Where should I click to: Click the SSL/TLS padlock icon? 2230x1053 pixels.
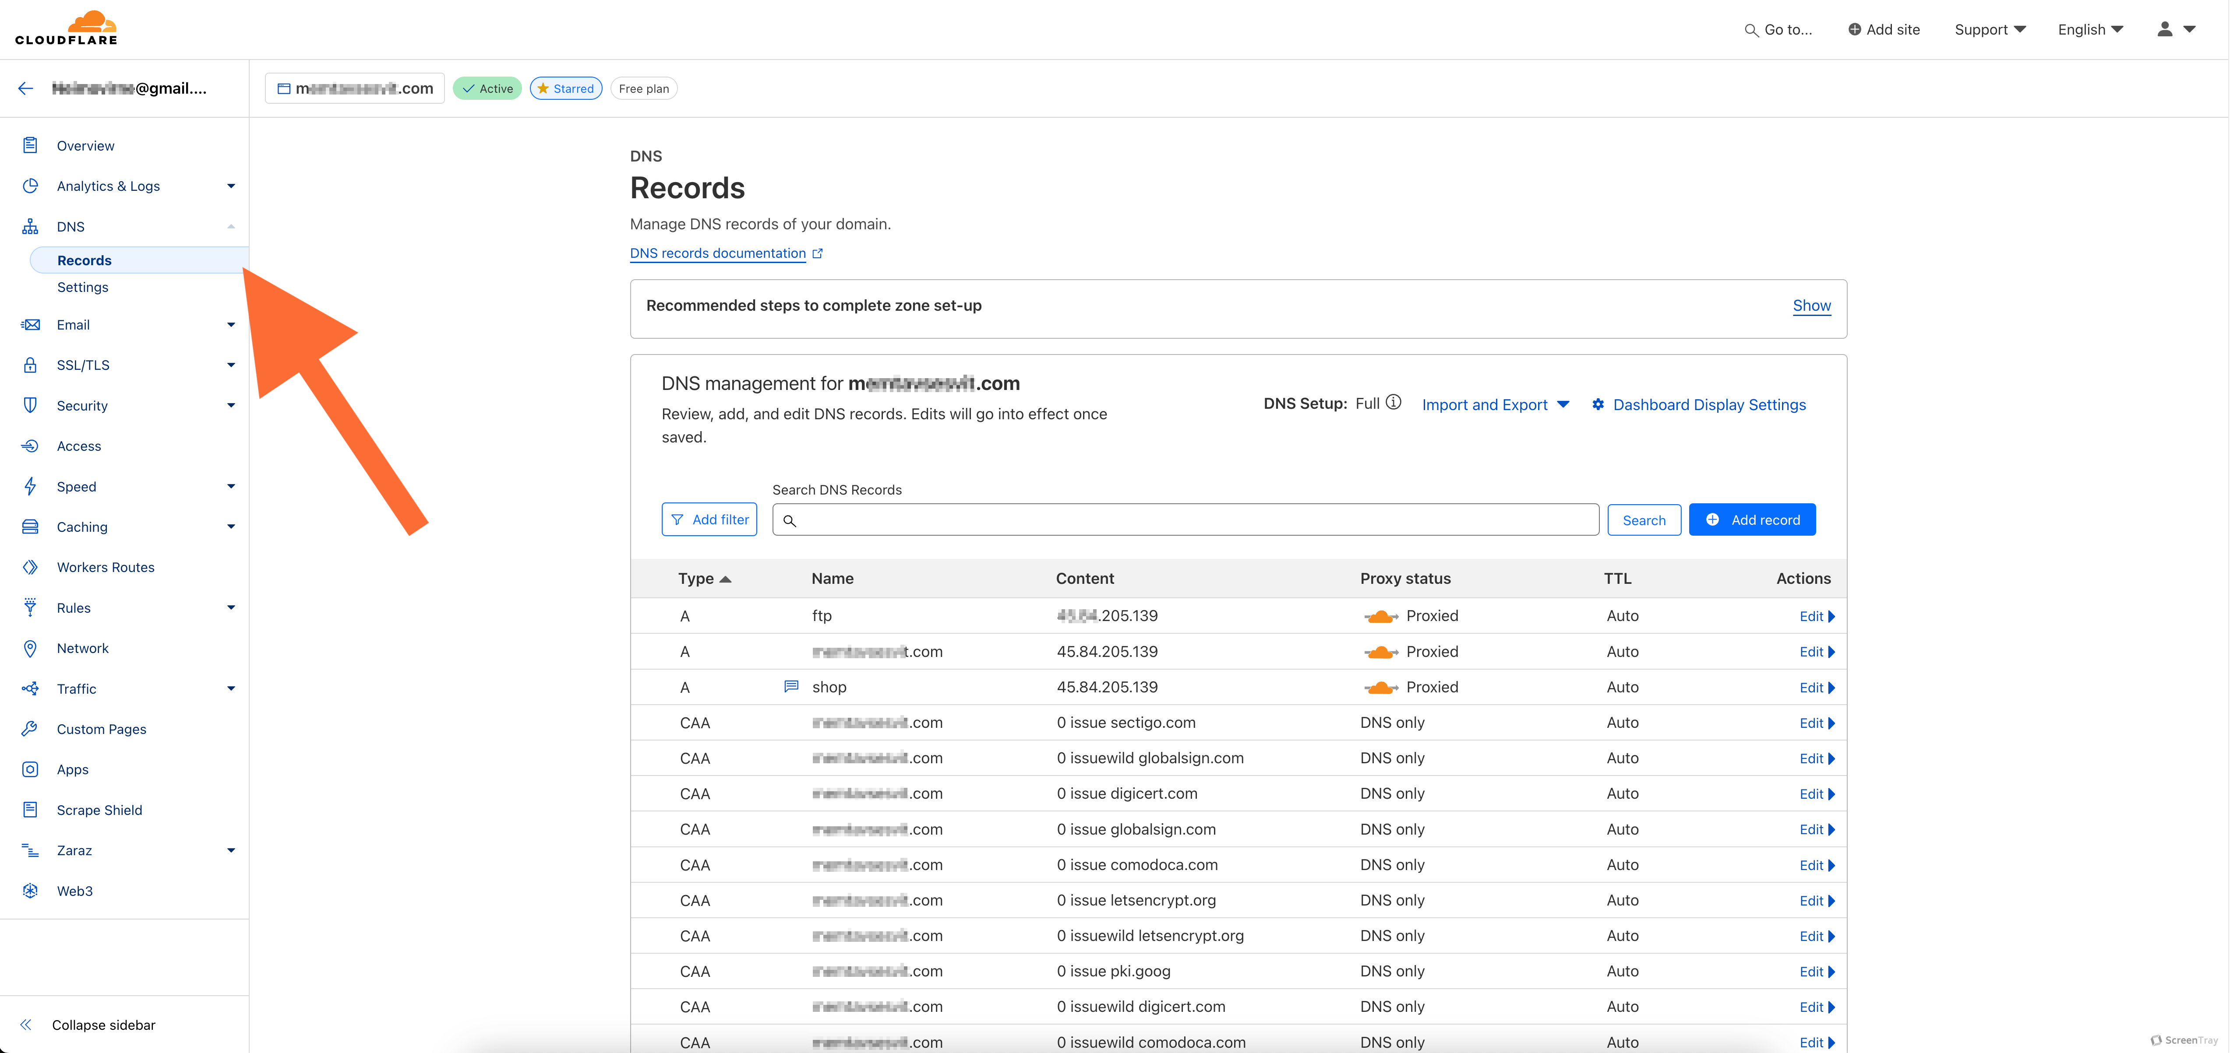[x=30, y=365]
